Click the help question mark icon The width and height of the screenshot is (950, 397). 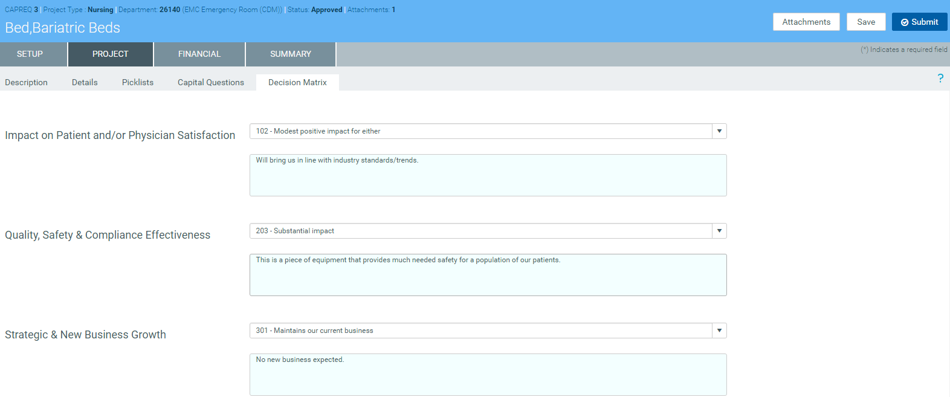940,79
